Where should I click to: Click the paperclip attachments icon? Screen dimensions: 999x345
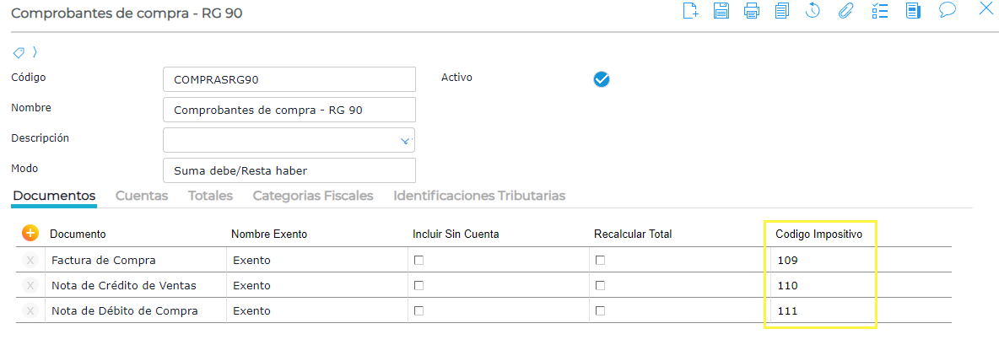coord(845,11)
